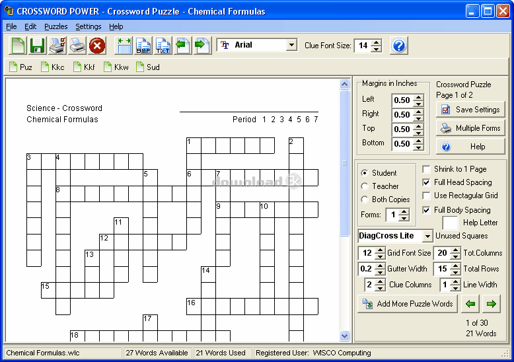Viewport: 514px width, 362px height.
Task: Click the blue Help question mark icon
Action: [398, 45]
